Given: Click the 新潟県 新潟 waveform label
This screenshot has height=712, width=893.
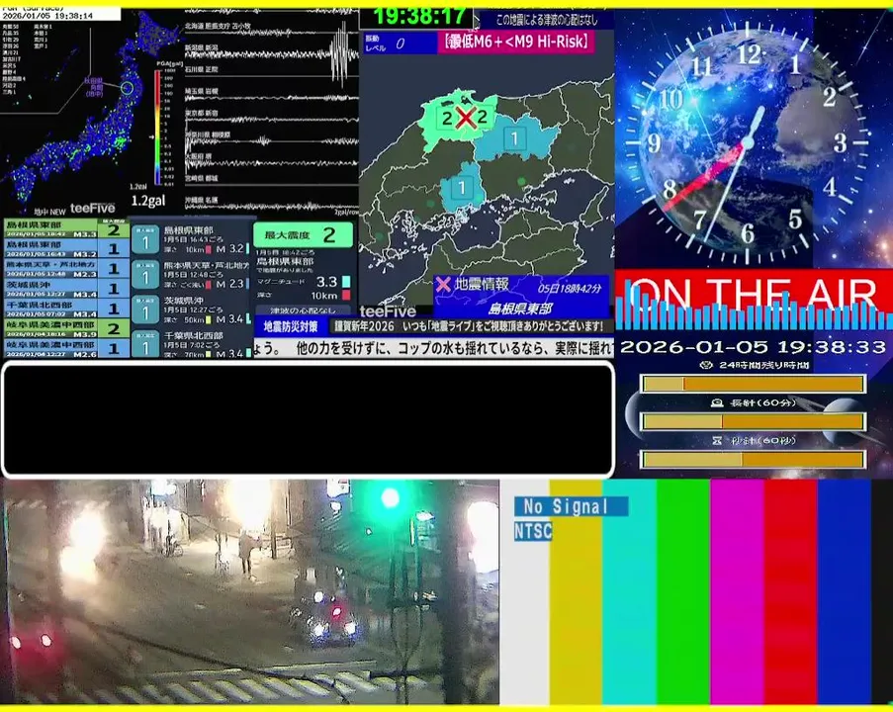Looking at the screenshot, I should pyautogui.click(x=201, y=47).
